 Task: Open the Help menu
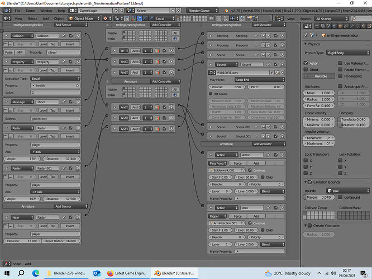click(61, 11)
